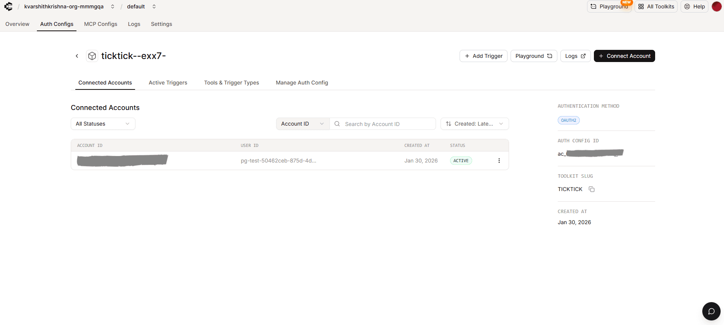
Task: Switch to Active Triggers sub-tab
Action: click(168, 83)
